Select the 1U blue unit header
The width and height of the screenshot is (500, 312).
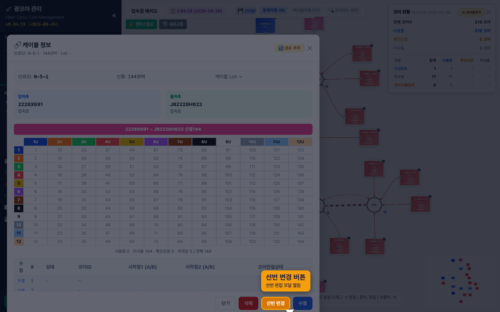(x=35, y=141)
